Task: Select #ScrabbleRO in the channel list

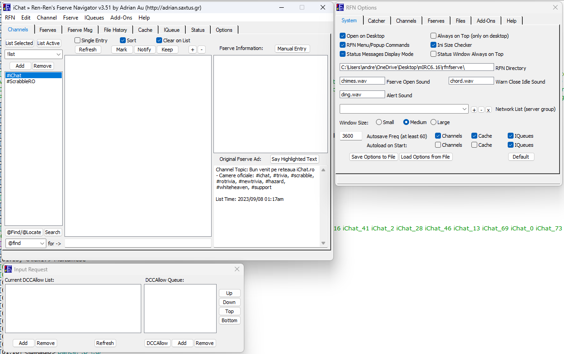Action: [x=34, y=81]
